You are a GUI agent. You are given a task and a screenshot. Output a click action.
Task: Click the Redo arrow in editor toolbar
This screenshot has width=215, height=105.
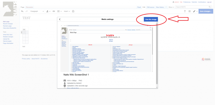coord(27,11)
